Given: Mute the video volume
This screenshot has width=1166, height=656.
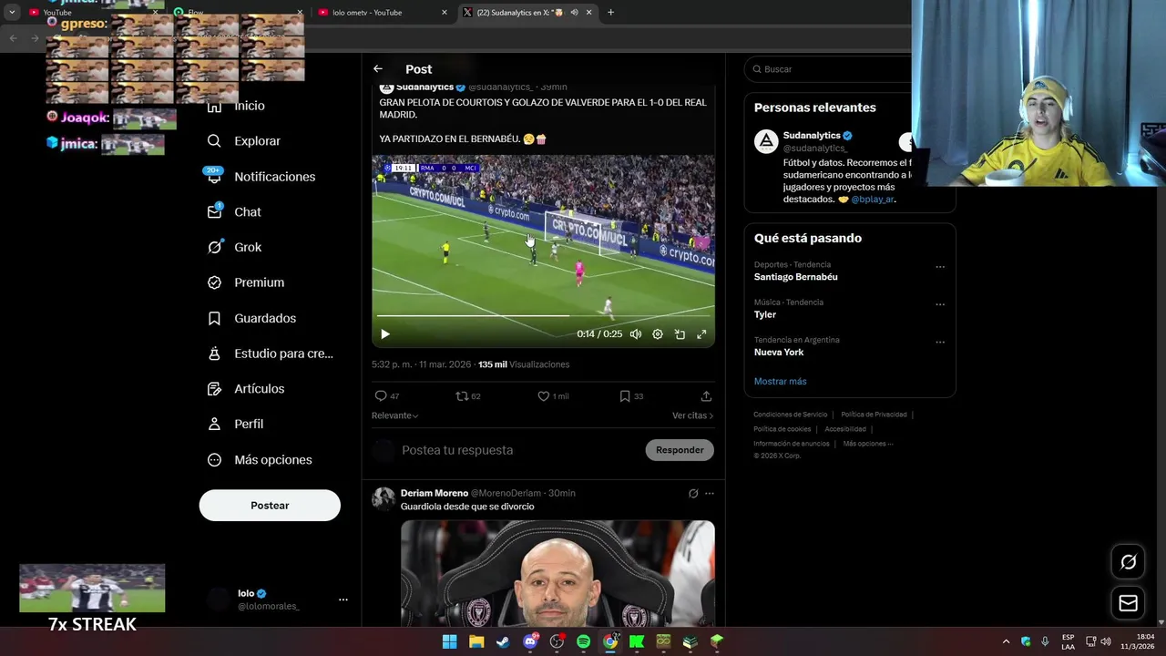Looking at the screenshot, I should 636,334.
